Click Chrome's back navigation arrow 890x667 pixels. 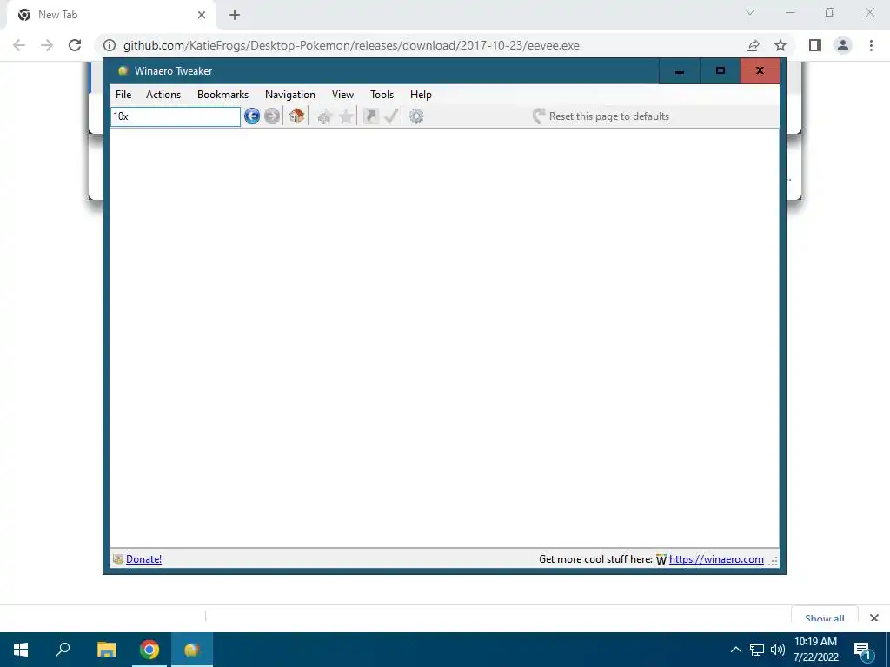[x=19, y=45]
